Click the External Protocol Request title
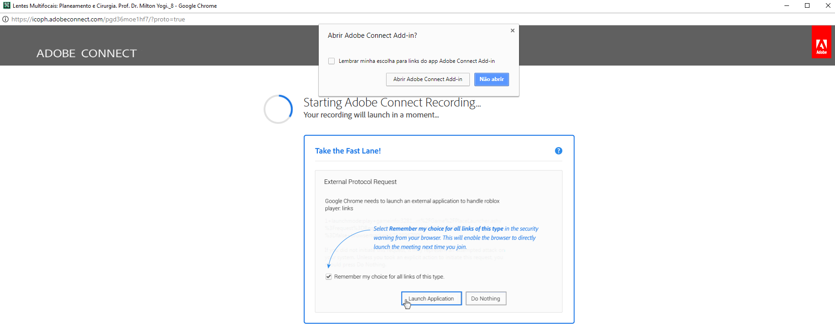 pos(360,182)
